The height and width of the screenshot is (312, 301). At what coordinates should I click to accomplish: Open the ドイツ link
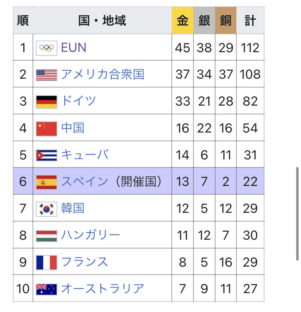click(79, 101)
